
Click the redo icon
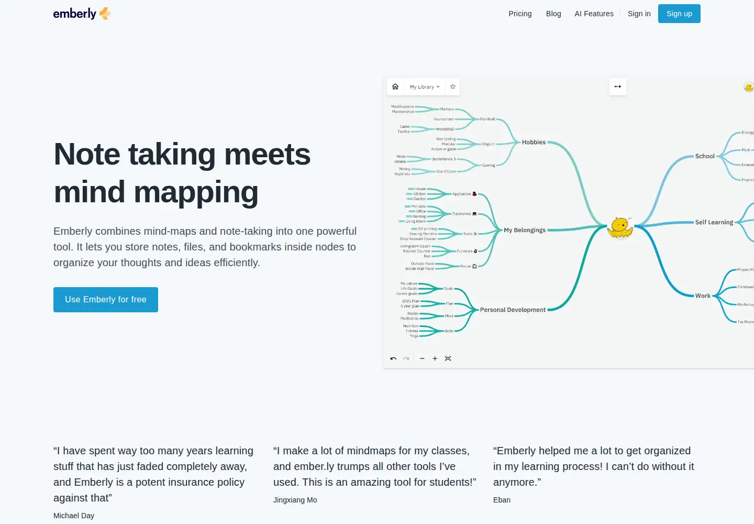click(406, 358)
